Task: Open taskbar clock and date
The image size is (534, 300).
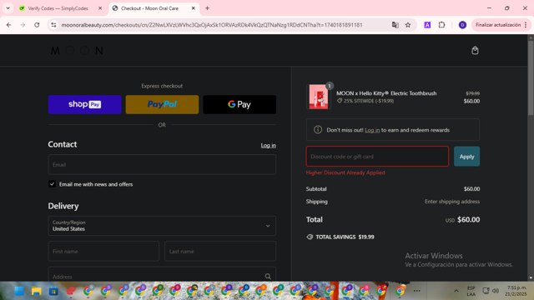Action: tap(516, 291)
